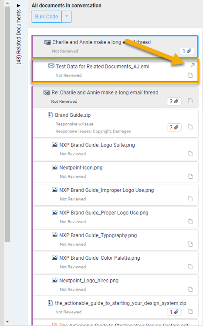Click the document icon for Test Data for Related Documents_AJ.eml
This screenshot has width=203, height=326.
190,75
